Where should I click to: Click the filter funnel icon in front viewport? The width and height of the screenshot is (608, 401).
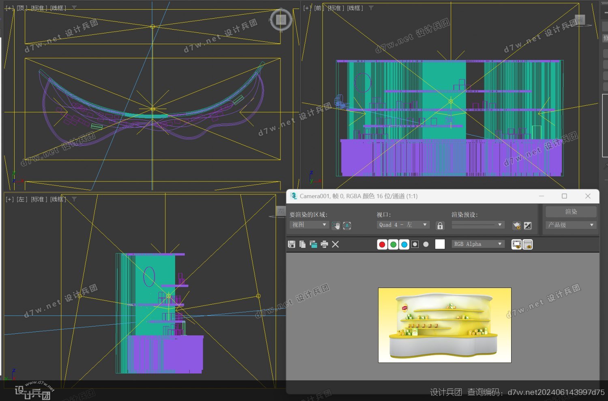pyautogui.click(x=371, y=8)
